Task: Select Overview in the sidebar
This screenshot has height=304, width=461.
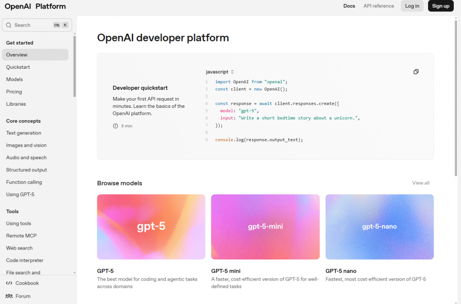Action: pyautogui.click(x=35, y=54)
